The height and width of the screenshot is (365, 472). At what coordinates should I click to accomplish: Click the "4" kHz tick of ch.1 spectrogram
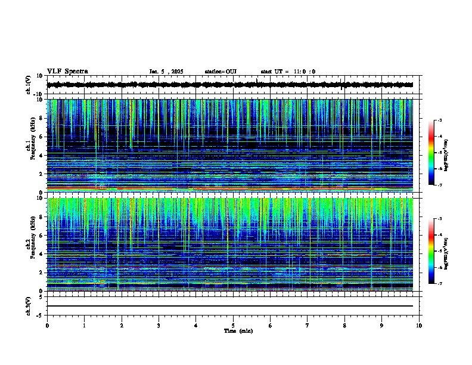coord(42,156)
